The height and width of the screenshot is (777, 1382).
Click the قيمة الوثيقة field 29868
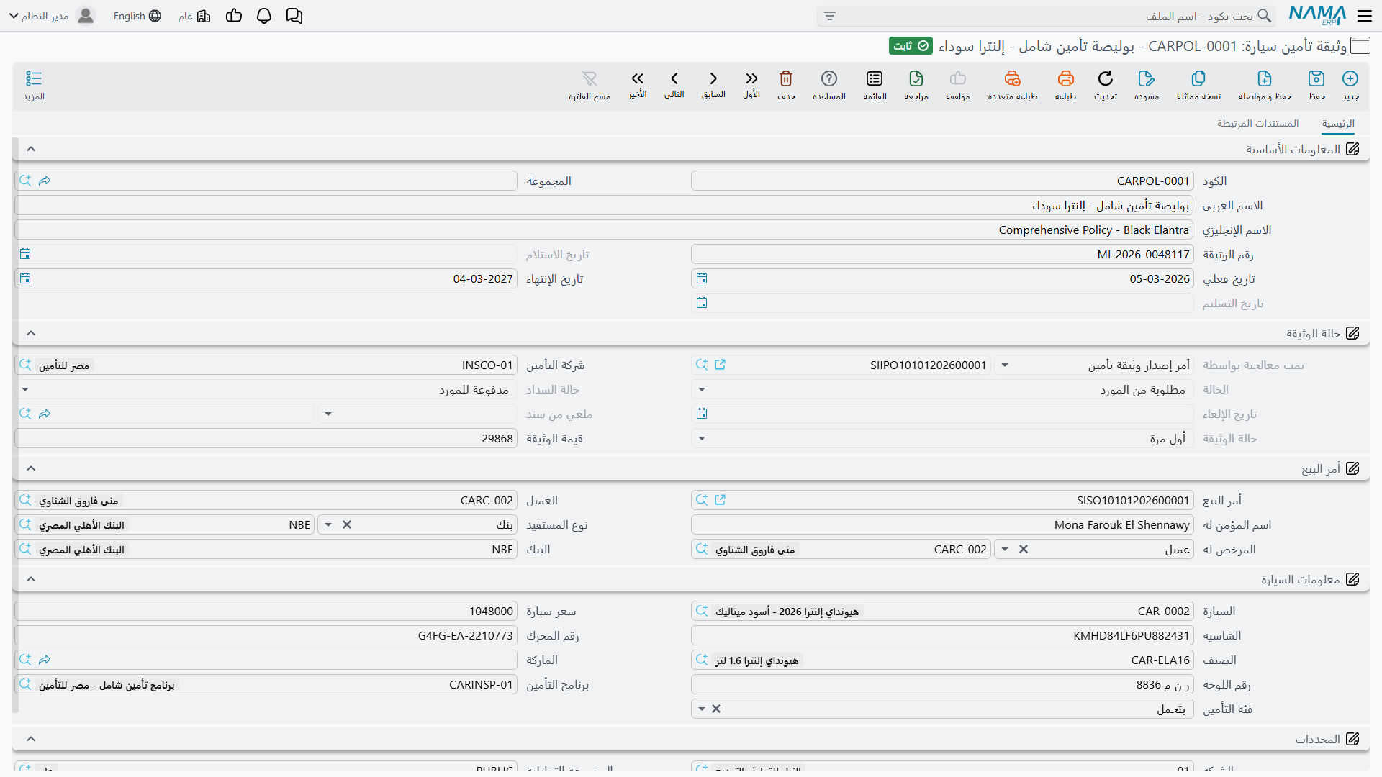pyautogui.click(x=266, y=439)
